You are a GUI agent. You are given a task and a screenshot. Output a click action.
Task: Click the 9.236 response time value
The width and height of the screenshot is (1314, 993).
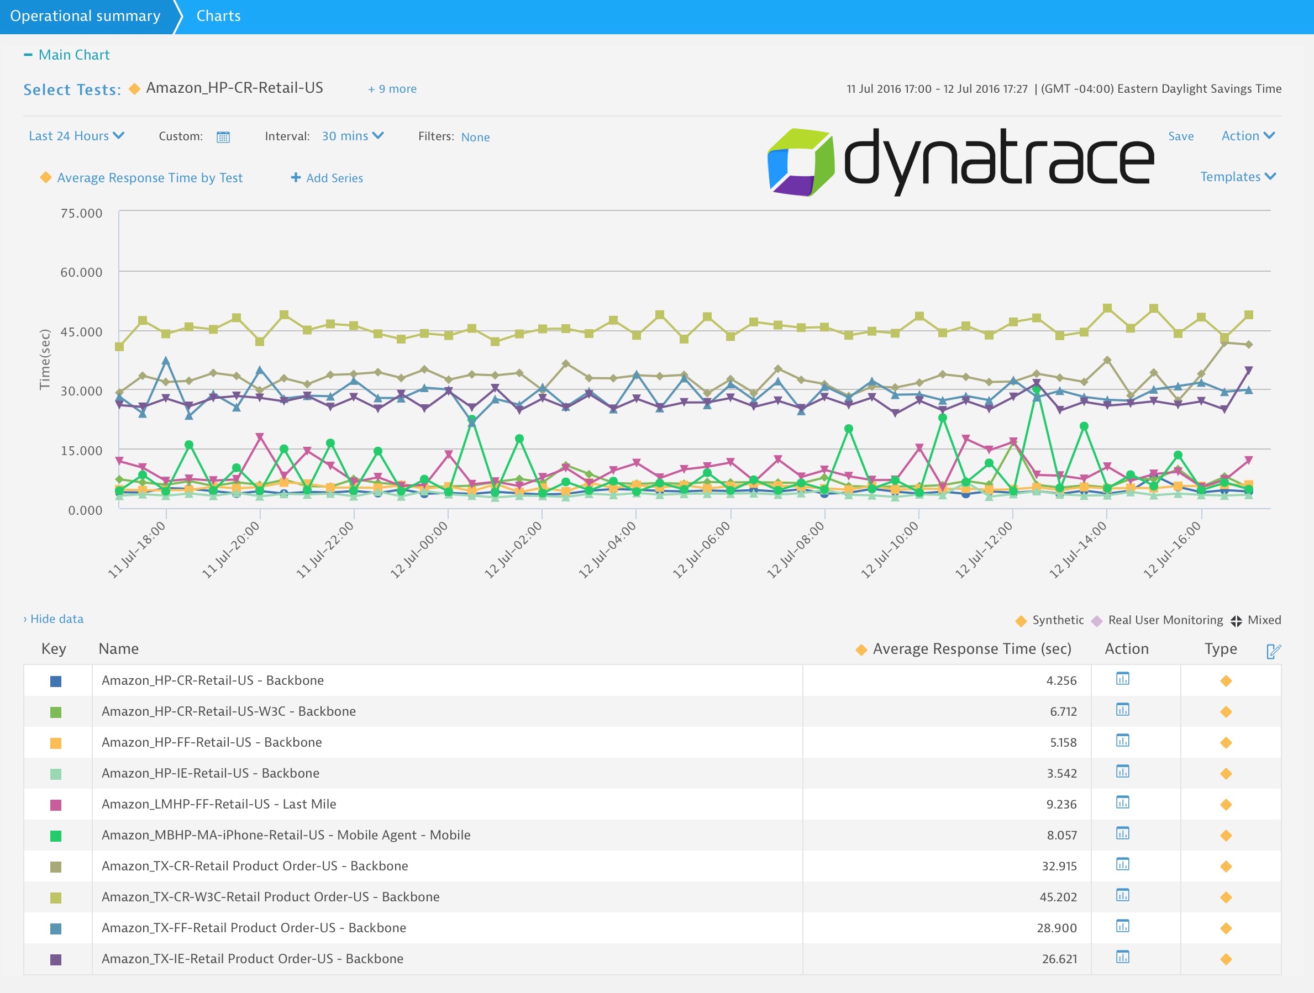pyautogui.click(x=1061, y=804)
